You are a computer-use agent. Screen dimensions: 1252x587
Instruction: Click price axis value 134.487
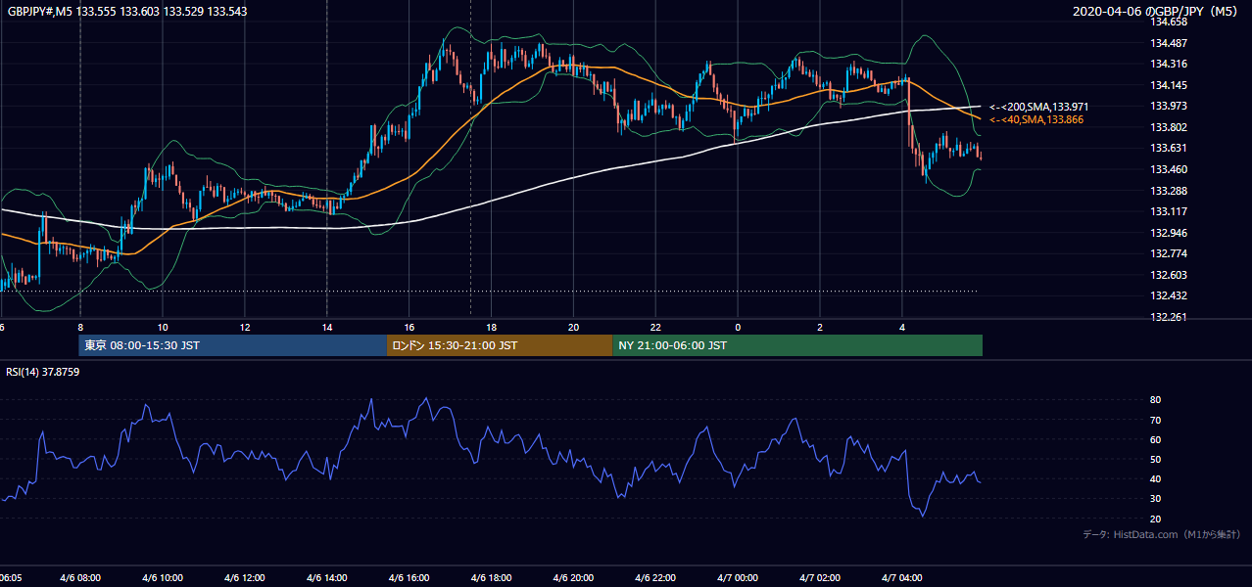tap(1169, 43)
